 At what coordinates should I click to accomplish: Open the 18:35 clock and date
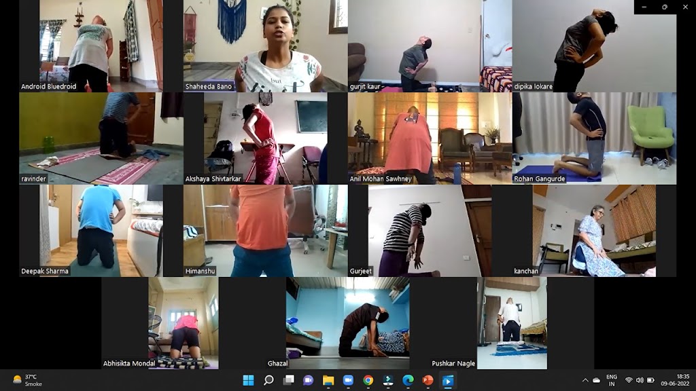tap(675, 380)
